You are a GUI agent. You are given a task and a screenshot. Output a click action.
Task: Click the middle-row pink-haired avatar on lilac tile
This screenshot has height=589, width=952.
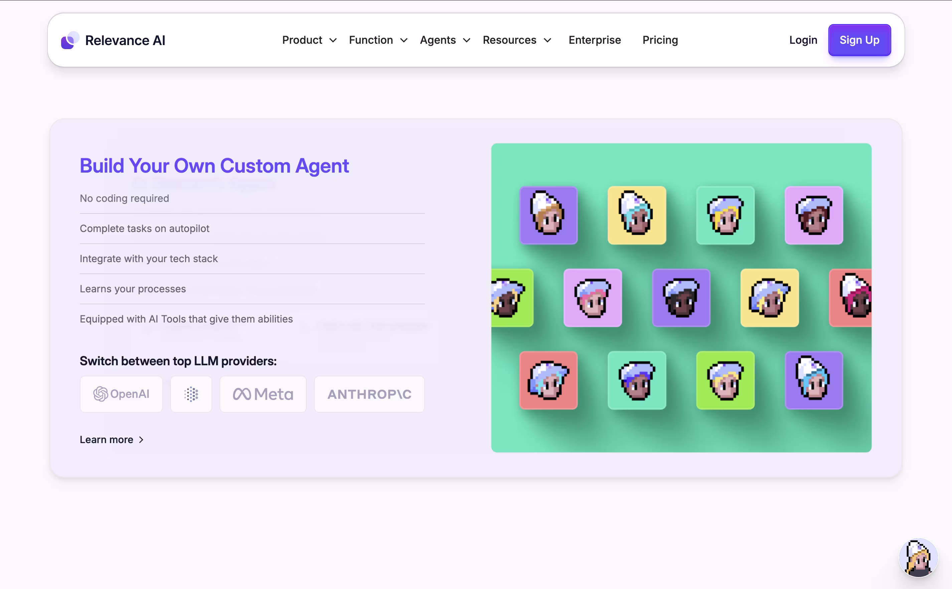pyautogui.click(x=592, y=298)
